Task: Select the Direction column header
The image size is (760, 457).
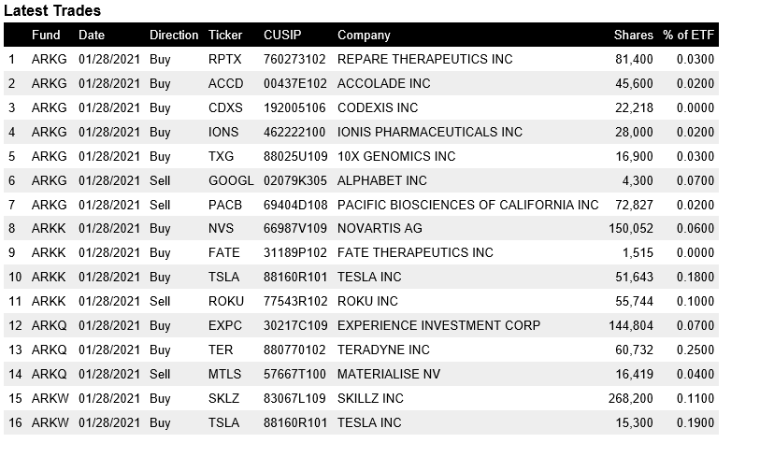Action: tap(174, 35)
